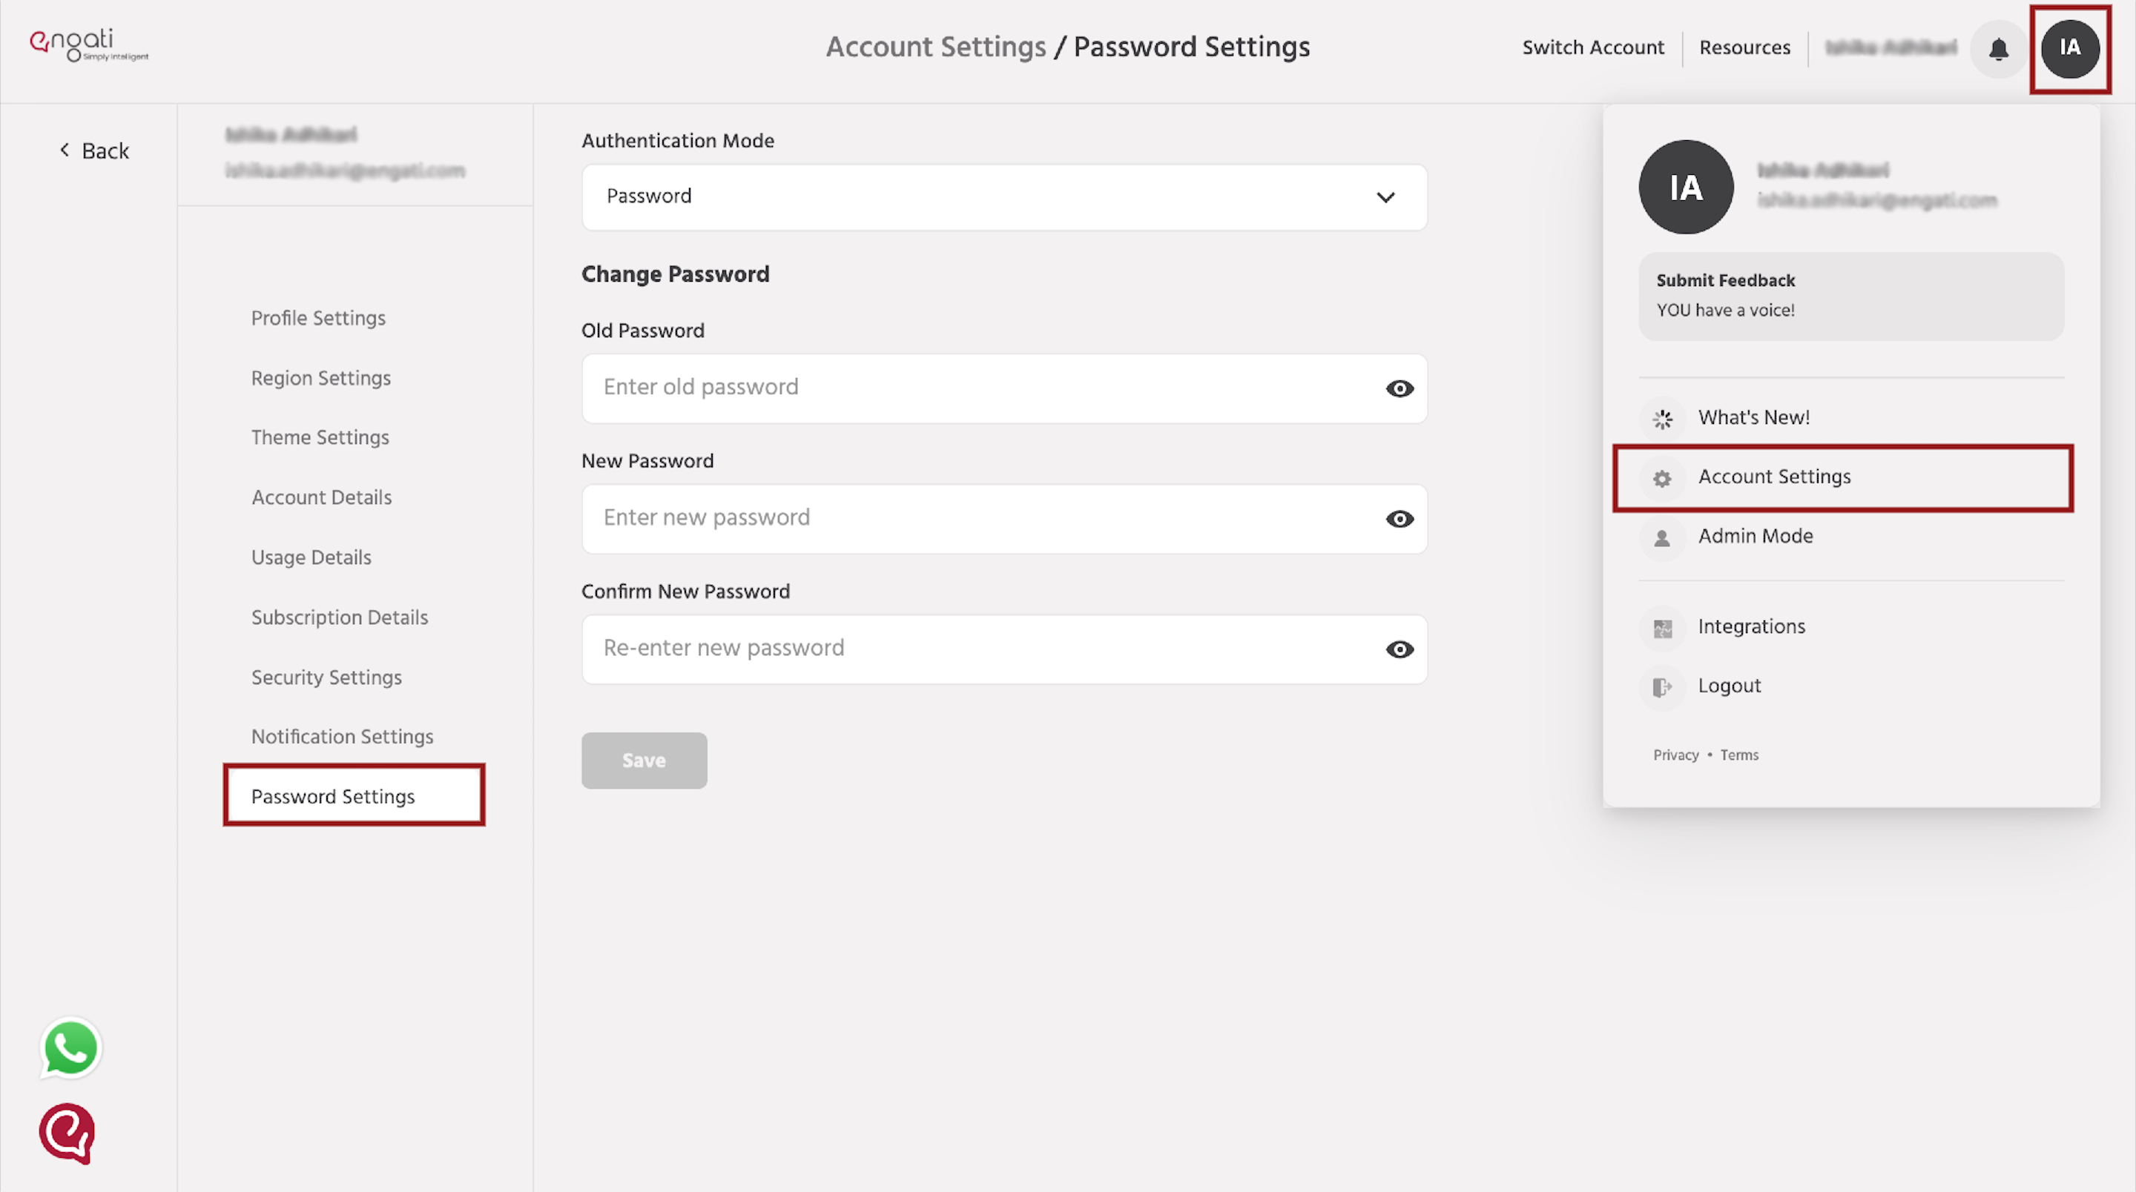Click the What's New sparkle icon
Viewport: 2136px width, 1192px height.
(x=1663, y=420)
